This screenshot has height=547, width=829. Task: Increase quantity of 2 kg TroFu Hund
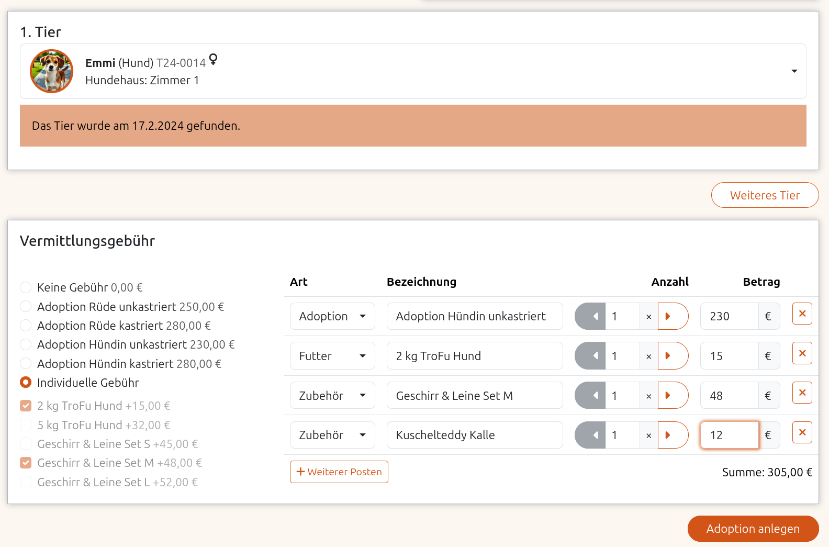click(x=672, y=356)
